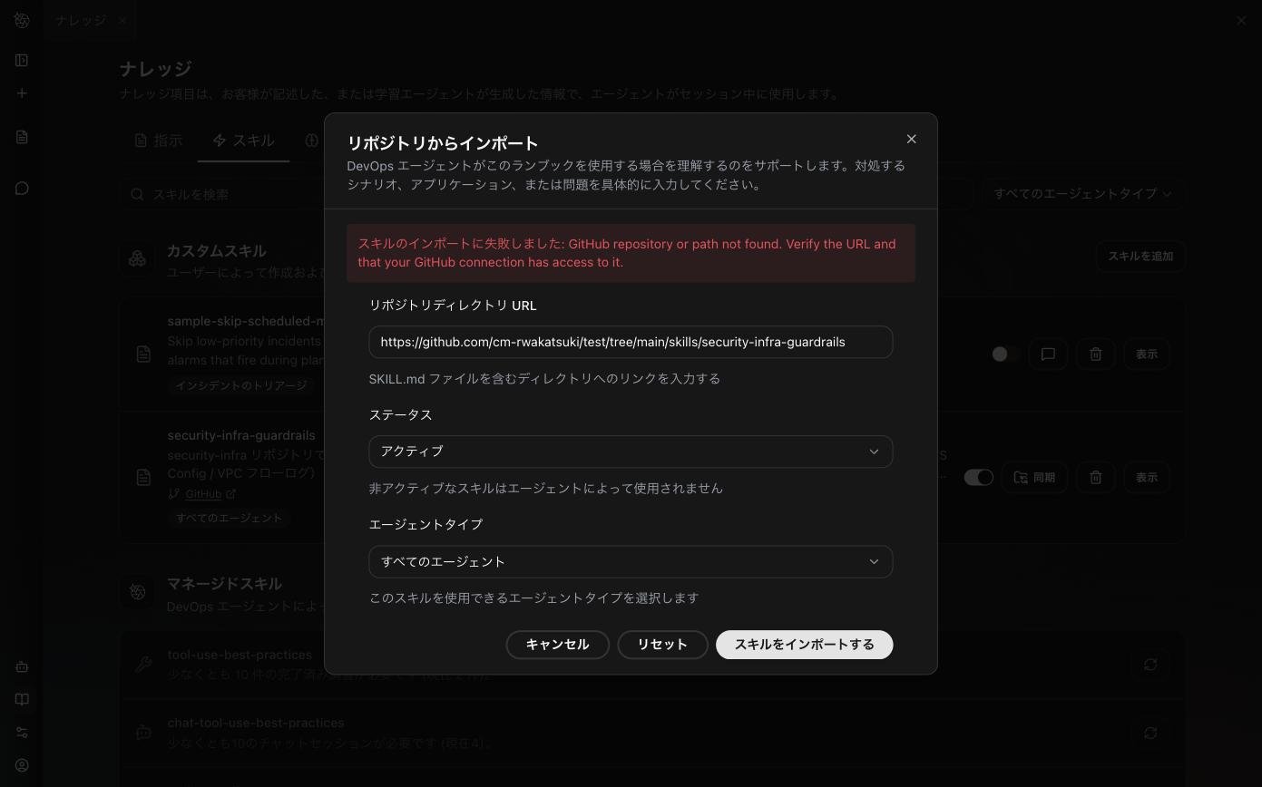Click 表示 on the security-infra-guardrails row

[x=1147, y=478]
